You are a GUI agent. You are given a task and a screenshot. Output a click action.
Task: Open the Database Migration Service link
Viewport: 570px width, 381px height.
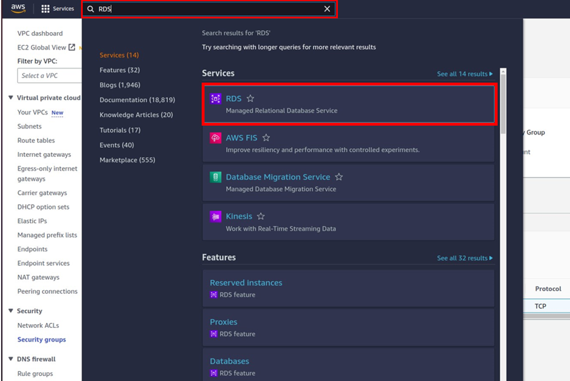(x=278, y=177)
